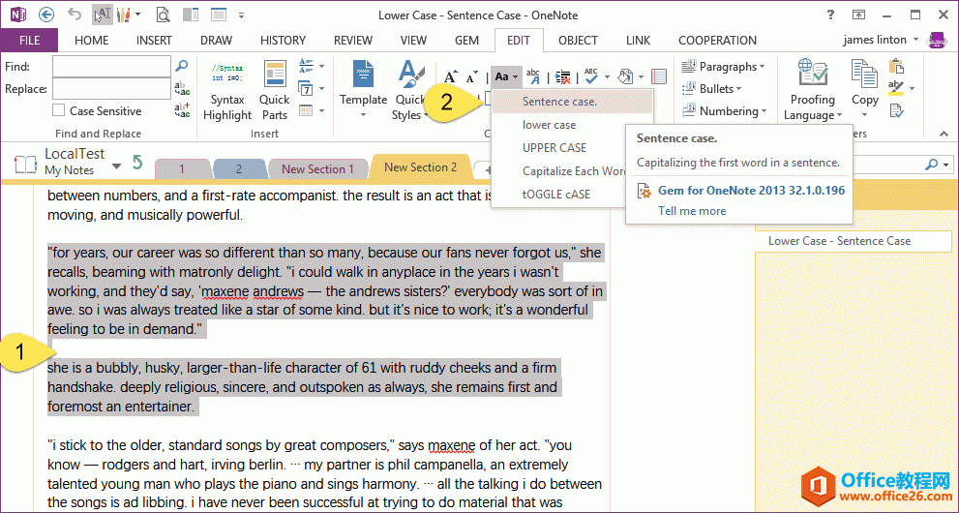
Task: Open Quick Styles gallery
Action: point(408,91)
